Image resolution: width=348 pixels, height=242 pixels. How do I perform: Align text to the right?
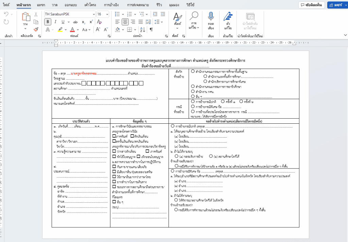click(133, 22)
